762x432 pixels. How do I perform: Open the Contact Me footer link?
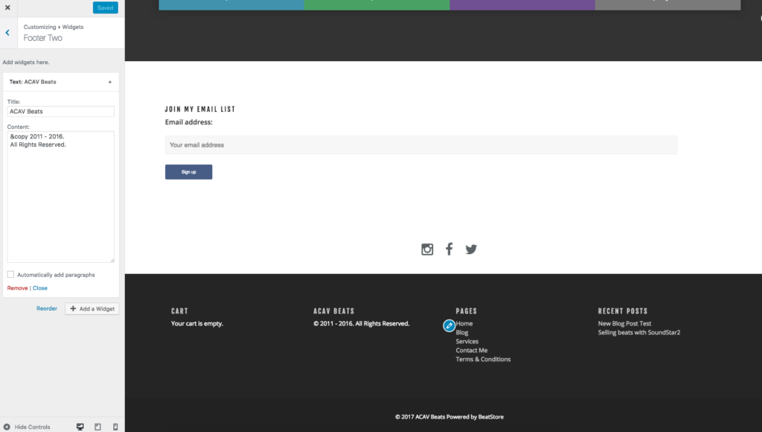(x=471, y=350)
